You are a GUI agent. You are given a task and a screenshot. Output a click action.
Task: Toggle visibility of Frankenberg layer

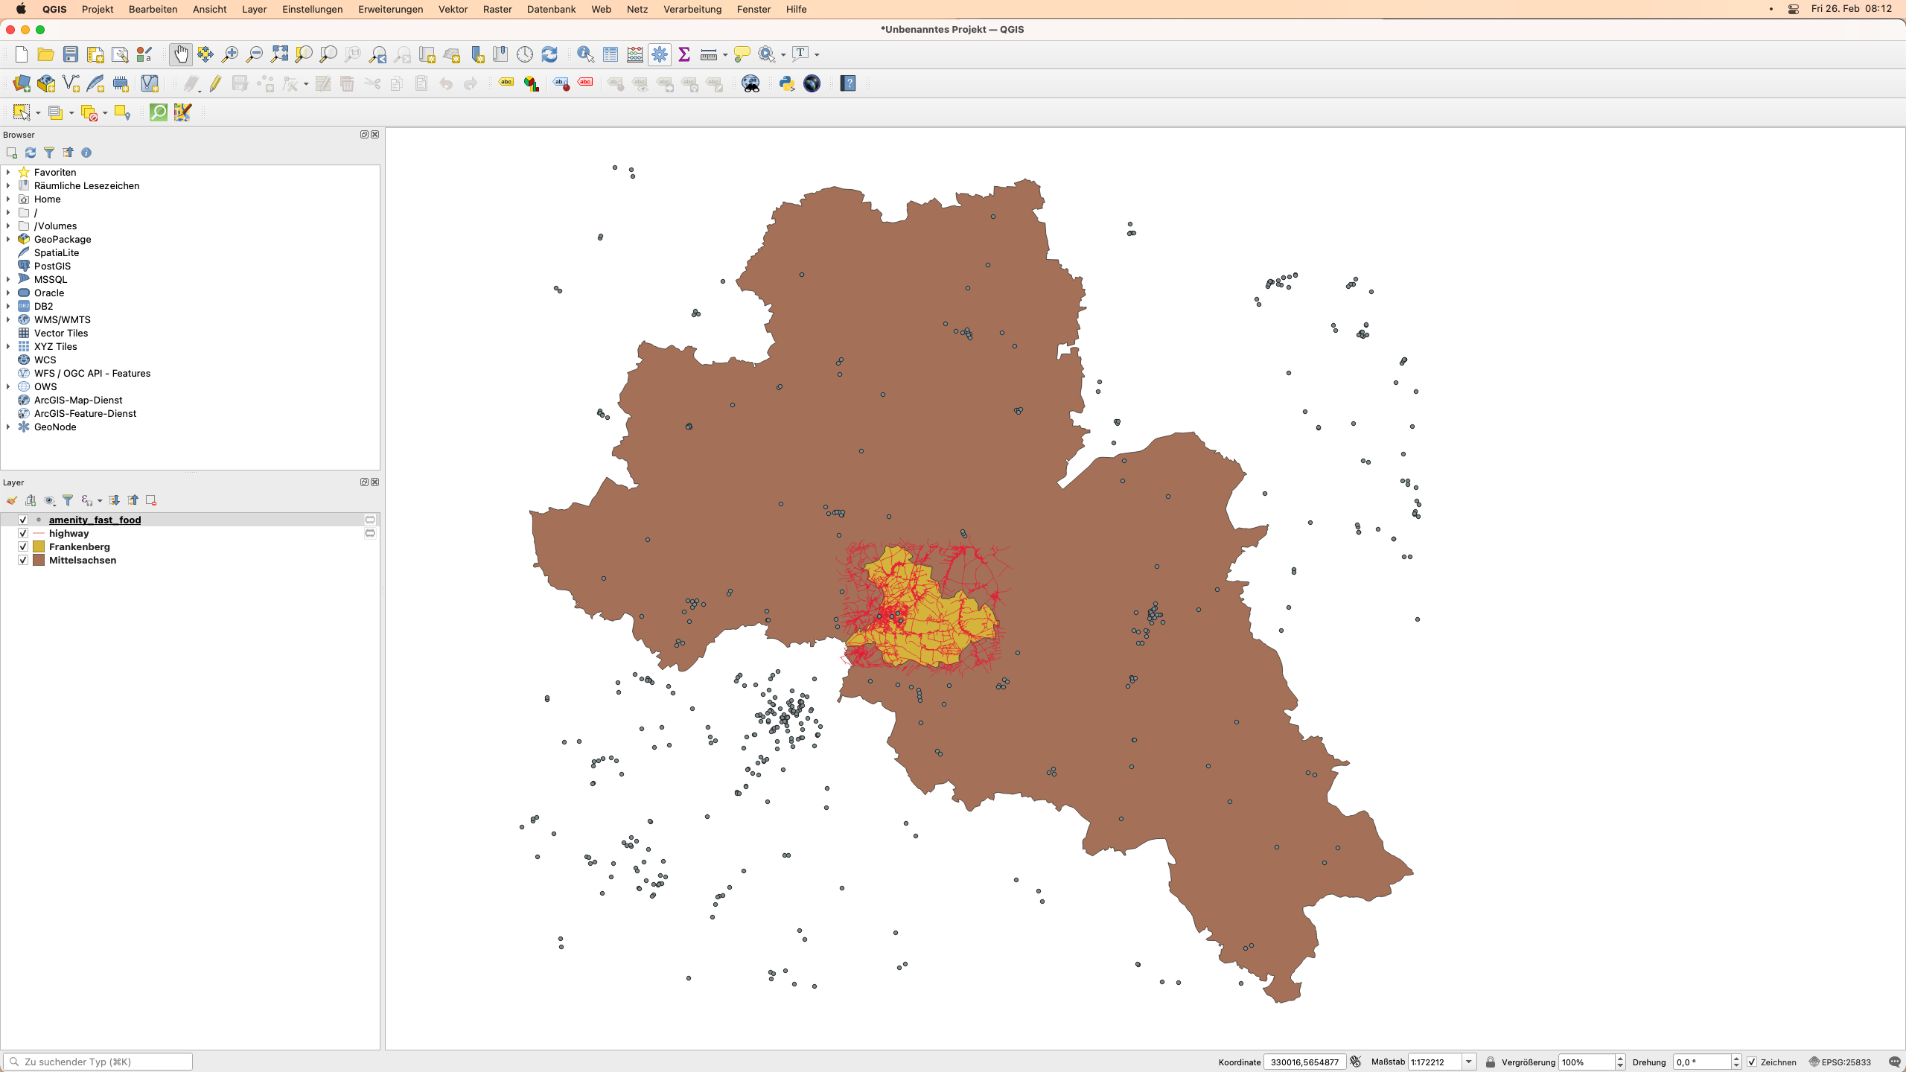(x=23, y=546)
